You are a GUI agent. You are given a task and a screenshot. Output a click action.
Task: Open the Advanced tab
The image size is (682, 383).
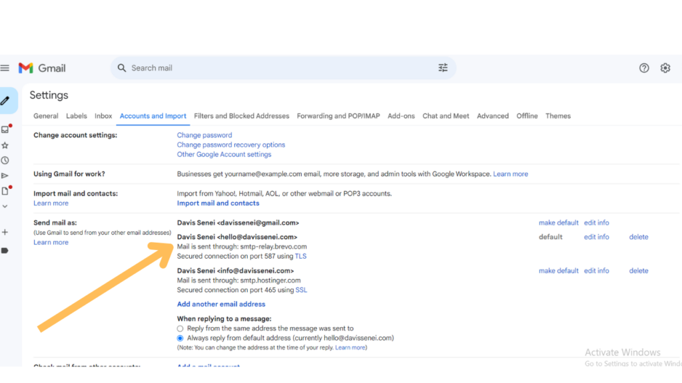[x=493, y=116]
